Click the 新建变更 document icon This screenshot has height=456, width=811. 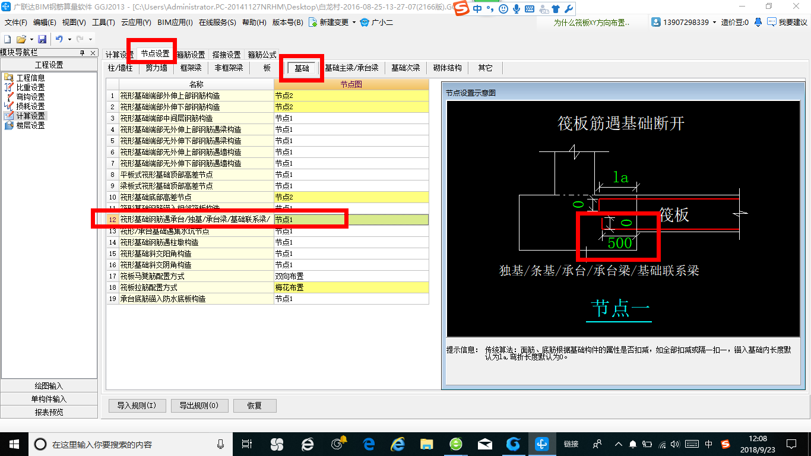(x=312, y=22)
